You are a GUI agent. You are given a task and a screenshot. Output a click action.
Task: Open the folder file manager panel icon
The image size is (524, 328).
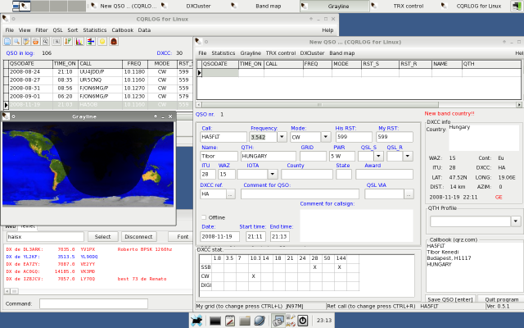[245, 321]
